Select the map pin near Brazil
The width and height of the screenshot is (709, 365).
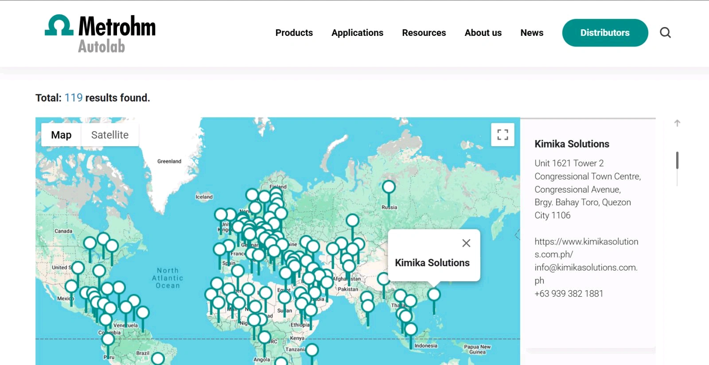158,358
